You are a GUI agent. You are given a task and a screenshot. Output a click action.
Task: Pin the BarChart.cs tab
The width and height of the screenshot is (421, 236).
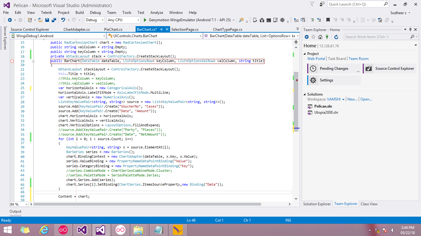(161, 29)
